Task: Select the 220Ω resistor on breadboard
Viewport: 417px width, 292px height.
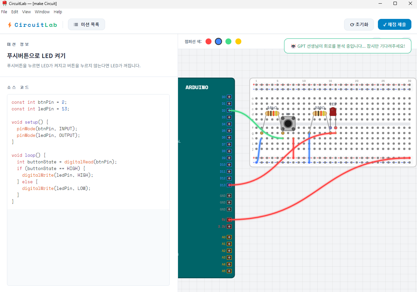Action: [320, 114]
